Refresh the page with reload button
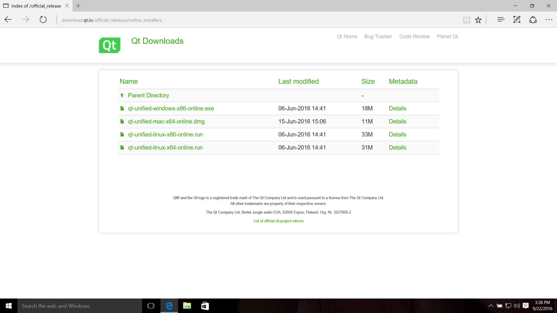This screenshot has width=557, height=313. [x=43, y=20]
